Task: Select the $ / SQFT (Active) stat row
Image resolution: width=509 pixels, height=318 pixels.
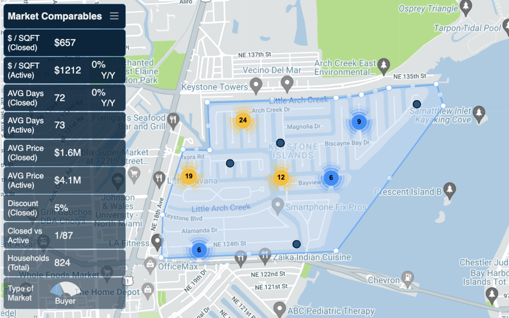Action: [x=65, y=71]
